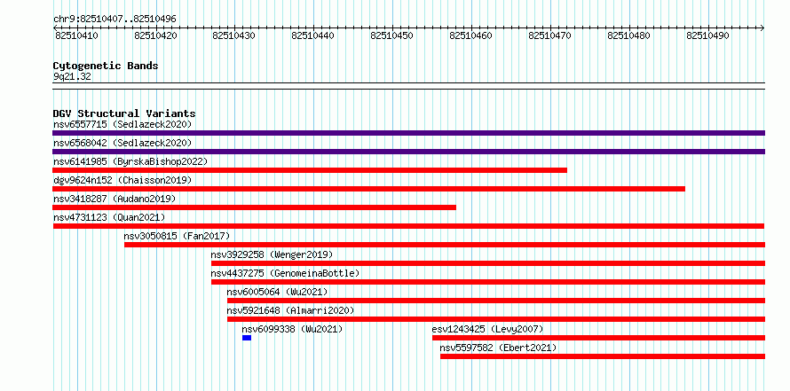Viewport: 790px width, 391px height.
Task: Click the purple bar under nsv6557715
Action: (x=408, y=133)
